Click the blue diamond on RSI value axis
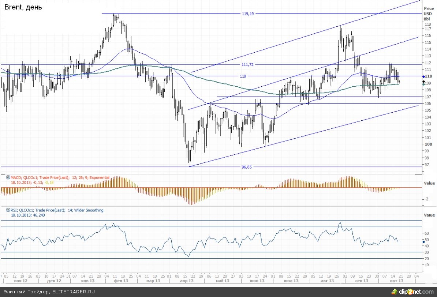 [423, 242]
